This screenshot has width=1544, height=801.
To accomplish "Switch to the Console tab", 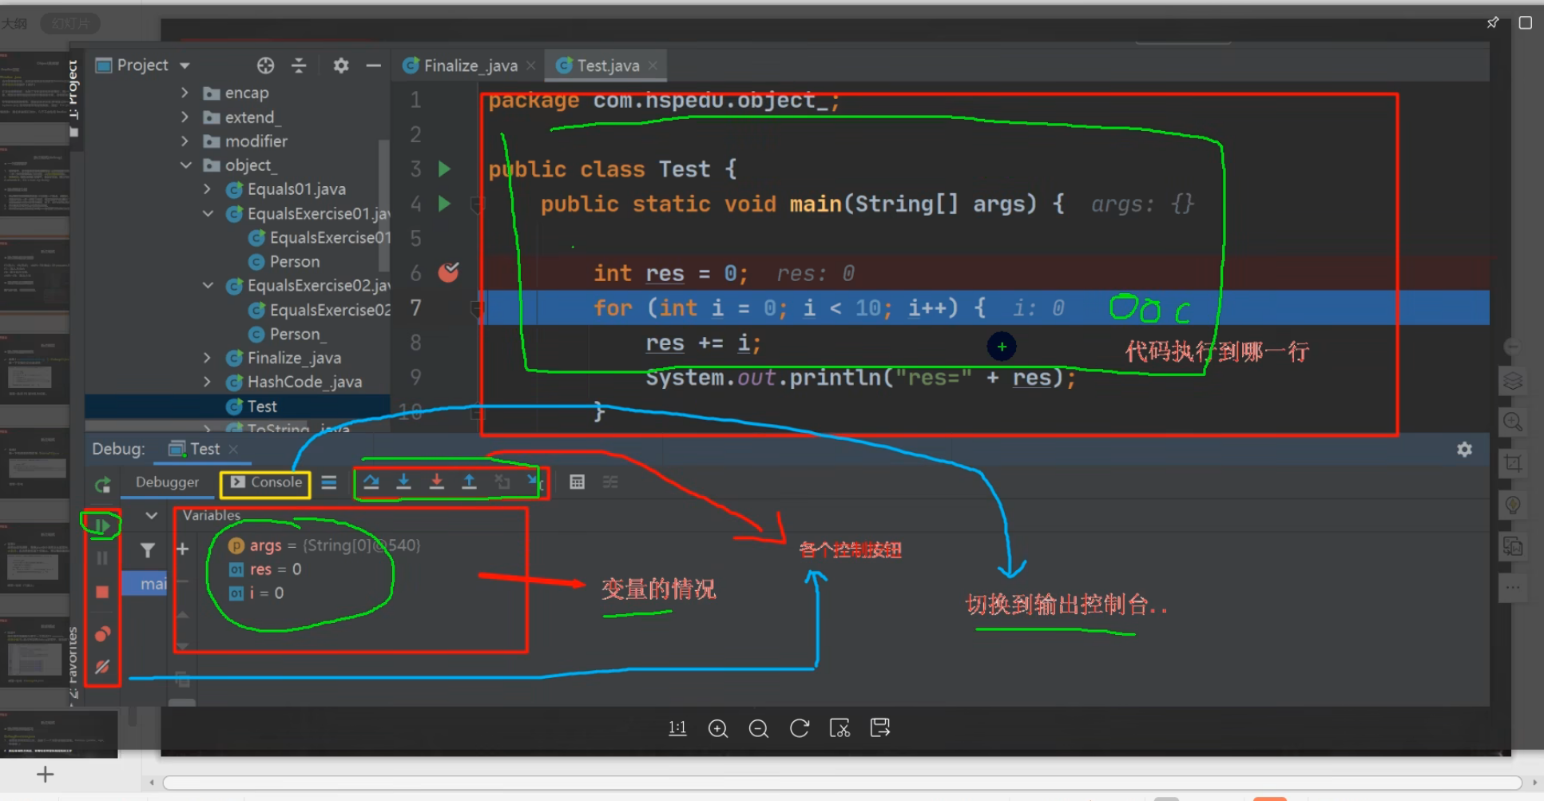I will coord(264,482).
